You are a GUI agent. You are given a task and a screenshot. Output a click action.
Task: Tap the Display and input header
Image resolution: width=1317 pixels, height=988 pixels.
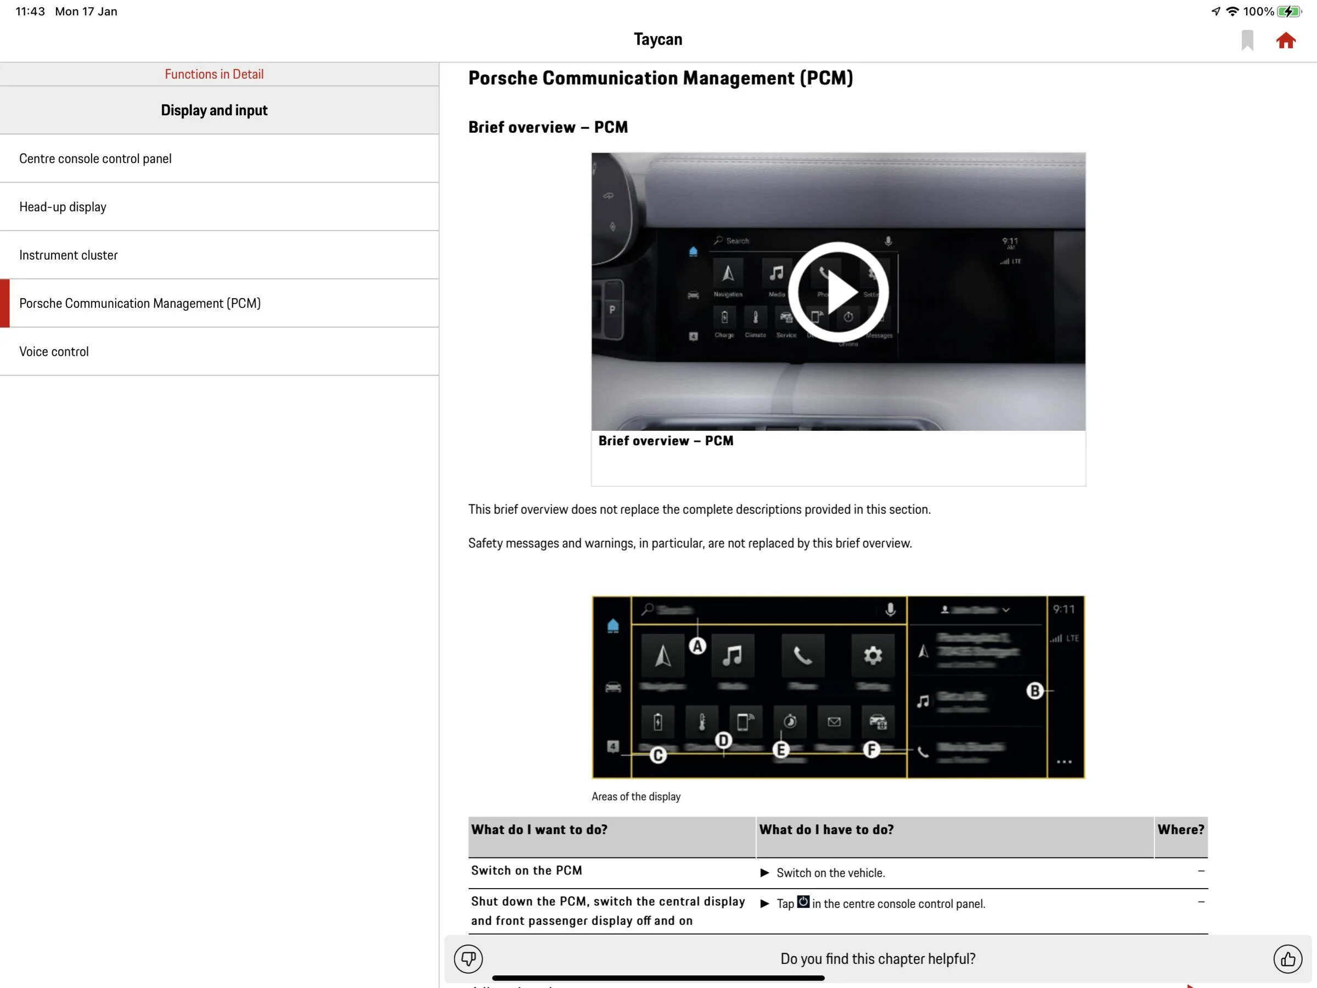(219, 110)
